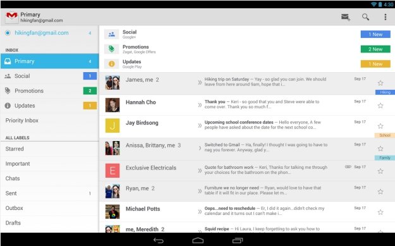Click the Updates info icon in list
The height and width of the screenshot is (246, 395).
click(x=112, y=64)
